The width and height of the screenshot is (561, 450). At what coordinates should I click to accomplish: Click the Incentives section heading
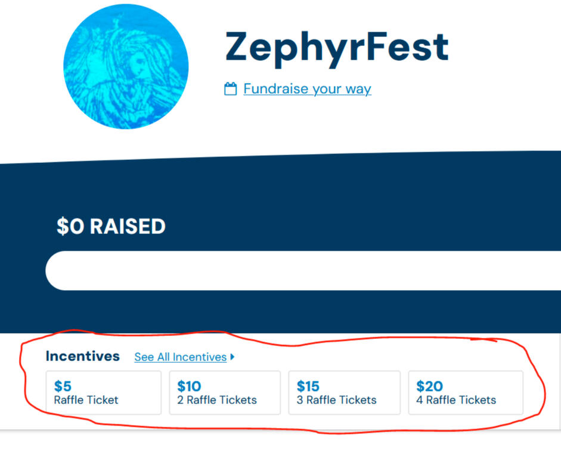(82, 356)
